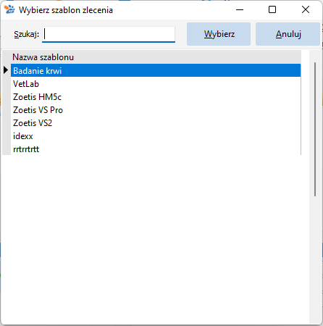Choose the Zoetis HM5c template

156,97
